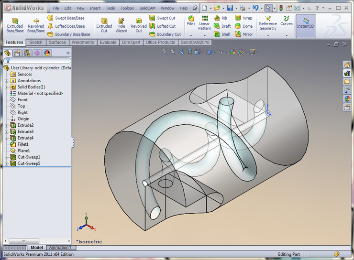The width and height of the screenshot is (354, 260).
Task: Open the ConfigurationManager panel tab
Action: (27, 53)
